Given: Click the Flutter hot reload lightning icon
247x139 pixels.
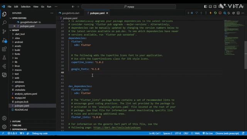Looking at the screenshot, I should pyautogui.click(x=210, y=13).
